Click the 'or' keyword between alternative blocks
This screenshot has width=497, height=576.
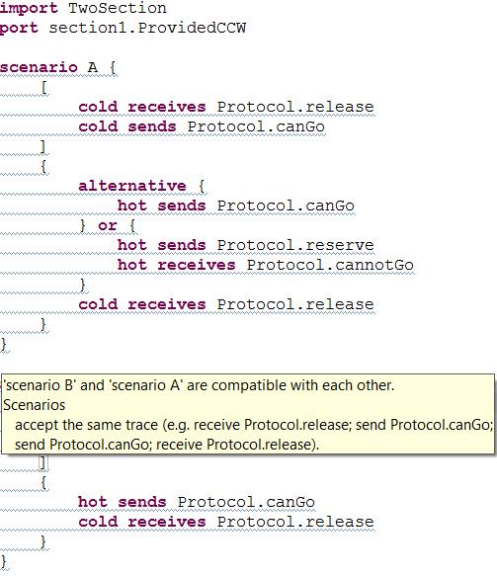108,225
